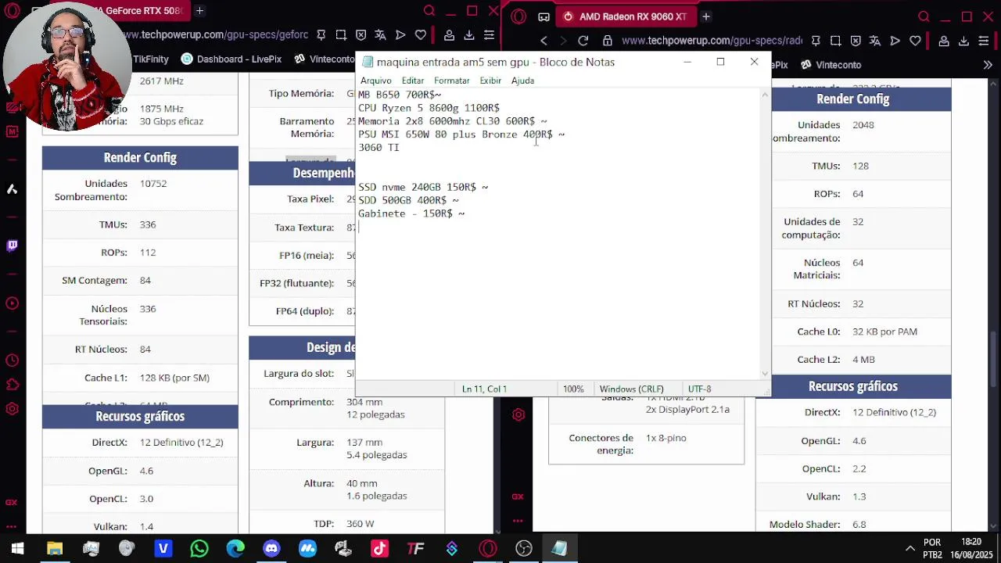Click ad blocker shield in right Opera window
Screen dimensions: 1001x563
[856, 41]
